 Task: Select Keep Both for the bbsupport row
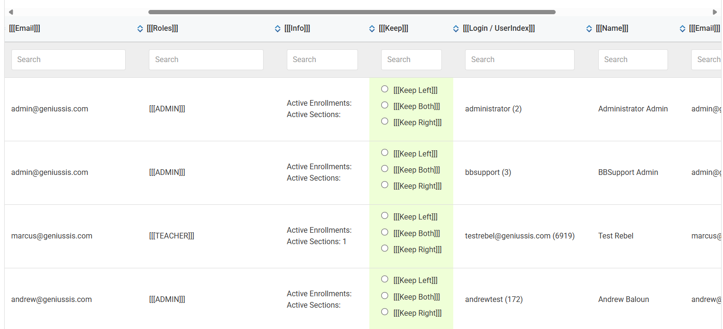tap(384, 168)
